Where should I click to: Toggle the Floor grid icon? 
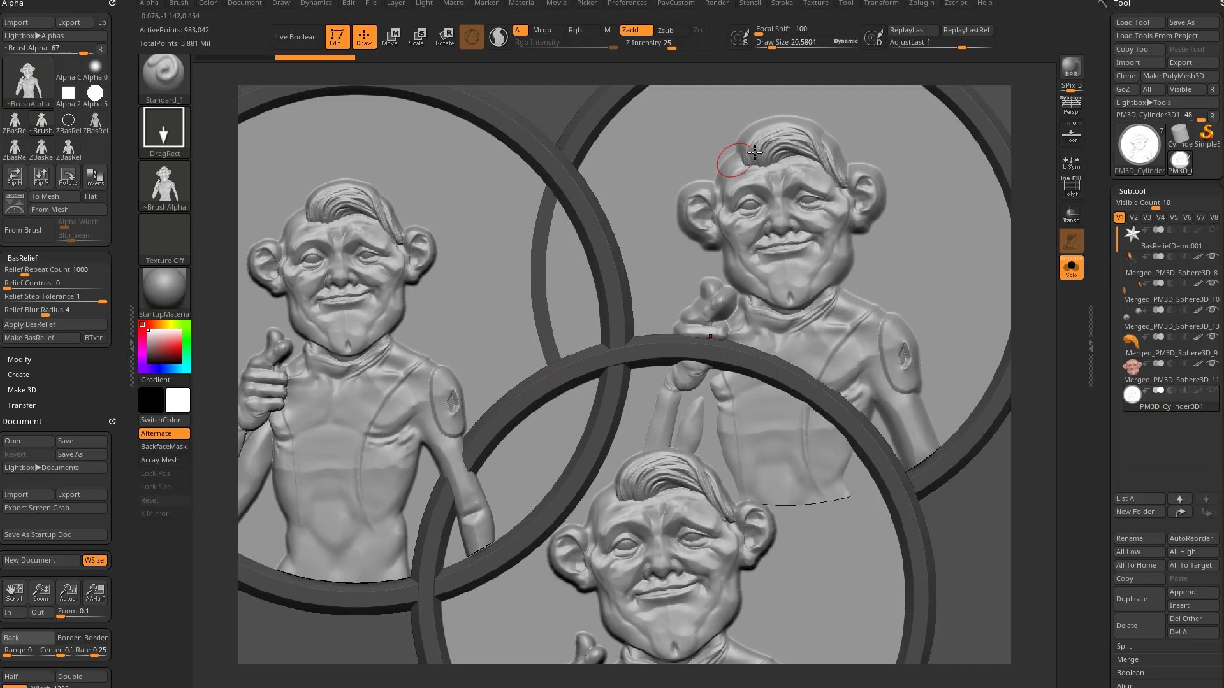coord(1071,134)
